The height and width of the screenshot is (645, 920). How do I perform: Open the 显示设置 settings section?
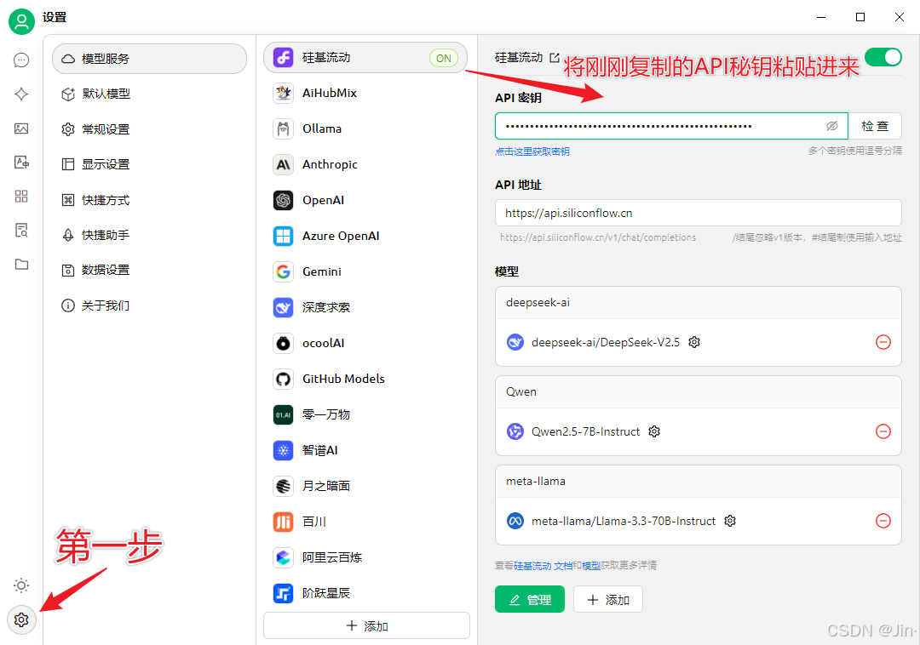click(150, 164)
